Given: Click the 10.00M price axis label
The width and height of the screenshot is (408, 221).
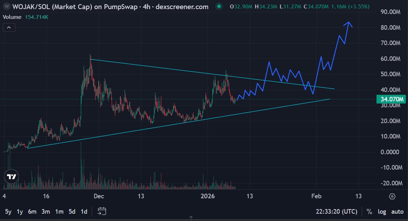Looking at the screenshot, I should [x=391, y=136].
